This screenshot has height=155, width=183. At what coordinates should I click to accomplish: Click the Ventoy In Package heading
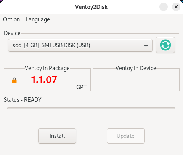click(x=47, y=68)
